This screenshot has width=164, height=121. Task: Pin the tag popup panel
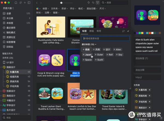[128, 31]
